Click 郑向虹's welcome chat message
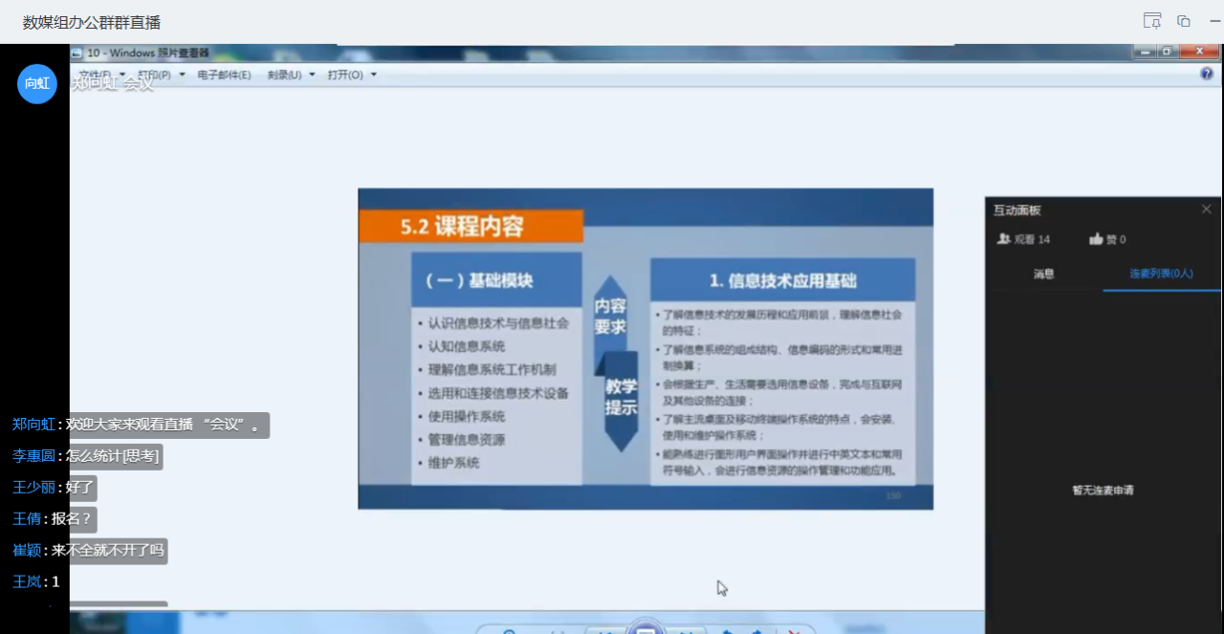 (x=164, y=426)
